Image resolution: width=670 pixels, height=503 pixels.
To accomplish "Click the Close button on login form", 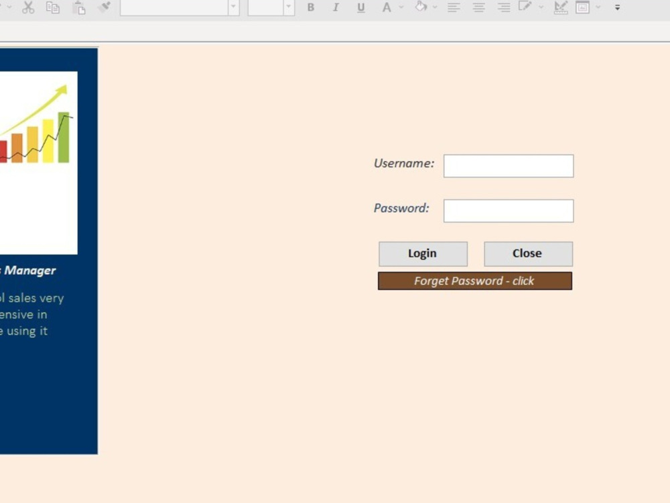I will point(528,254).
